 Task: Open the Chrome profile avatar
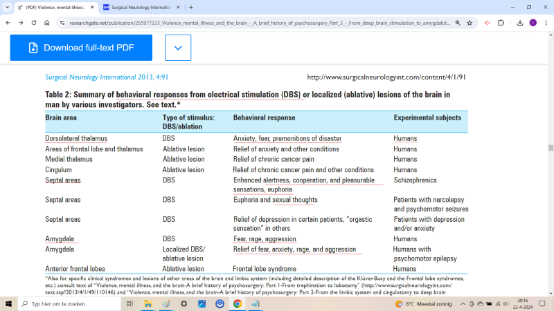coord(533,23)
